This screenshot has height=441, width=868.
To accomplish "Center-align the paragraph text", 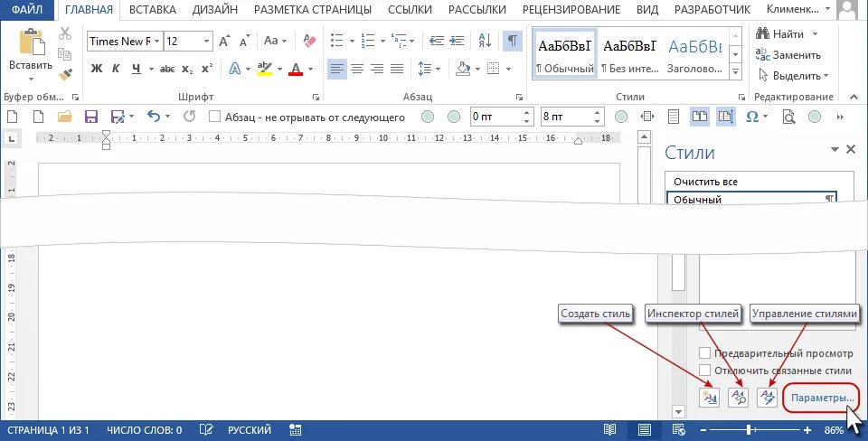I will pos(357,70).
